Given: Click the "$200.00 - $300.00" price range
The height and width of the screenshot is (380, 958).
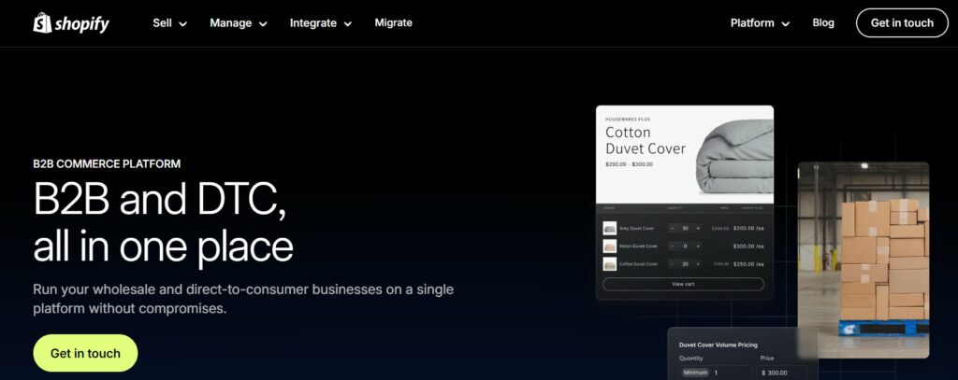Looking at the screenshot, I should (629, 164).
